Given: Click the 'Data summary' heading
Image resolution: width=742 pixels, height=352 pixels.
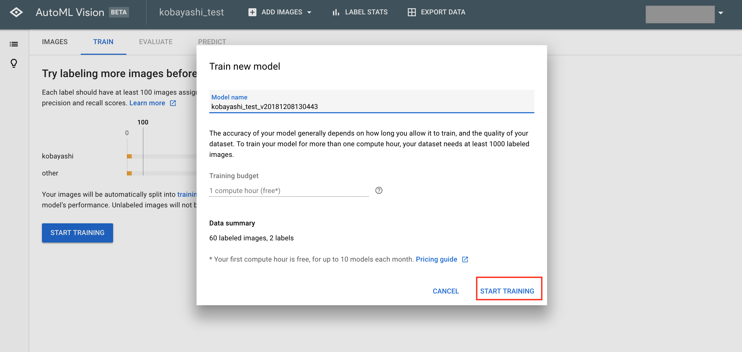Looking at the screenshot, I should pyautogui.click(x=232, y=223).
